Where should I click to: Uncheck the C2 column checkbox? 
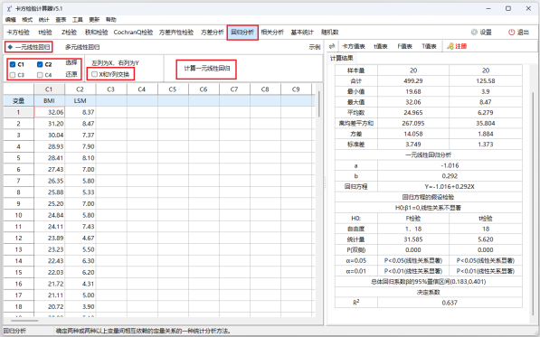pos(40,64)
